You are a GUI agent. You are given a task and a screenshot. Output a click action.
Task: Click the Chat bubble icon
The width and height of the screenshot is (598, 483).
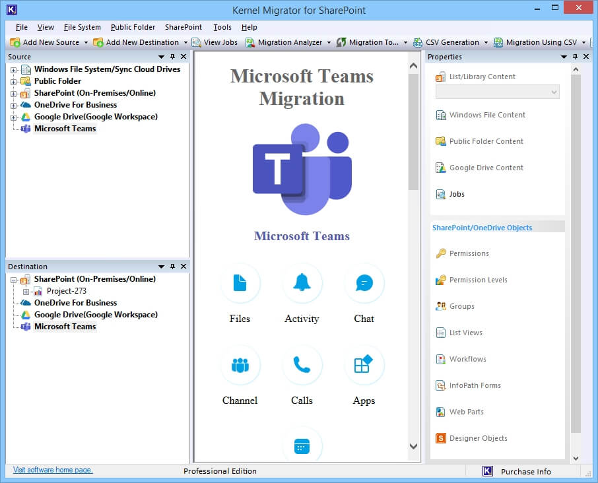[364, 283]
